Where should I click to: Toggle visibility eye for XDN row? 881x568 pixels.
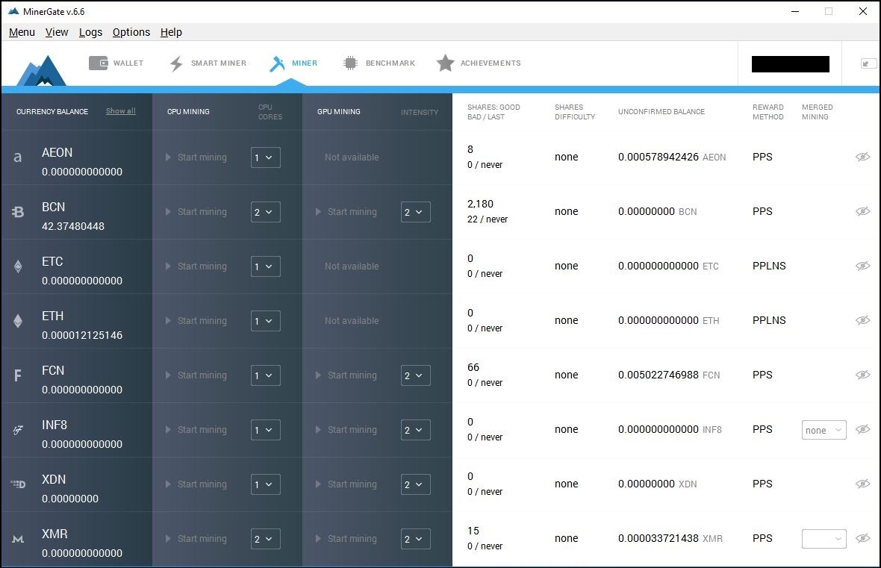tap(862, 484)
